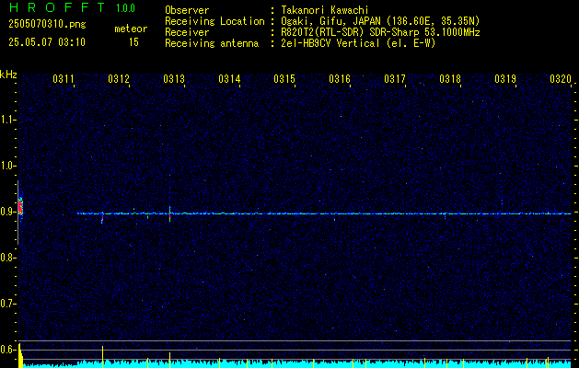Click the meteor count value 15

point(133,42)
